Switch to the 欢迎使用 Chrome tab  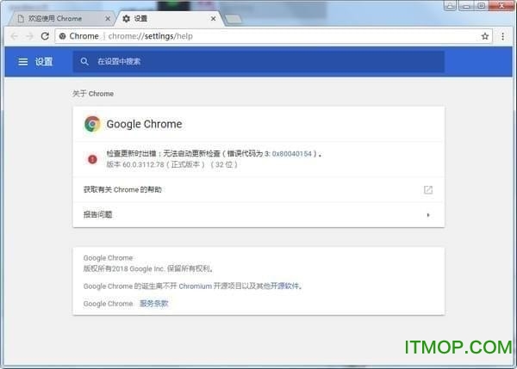[56, 17]
